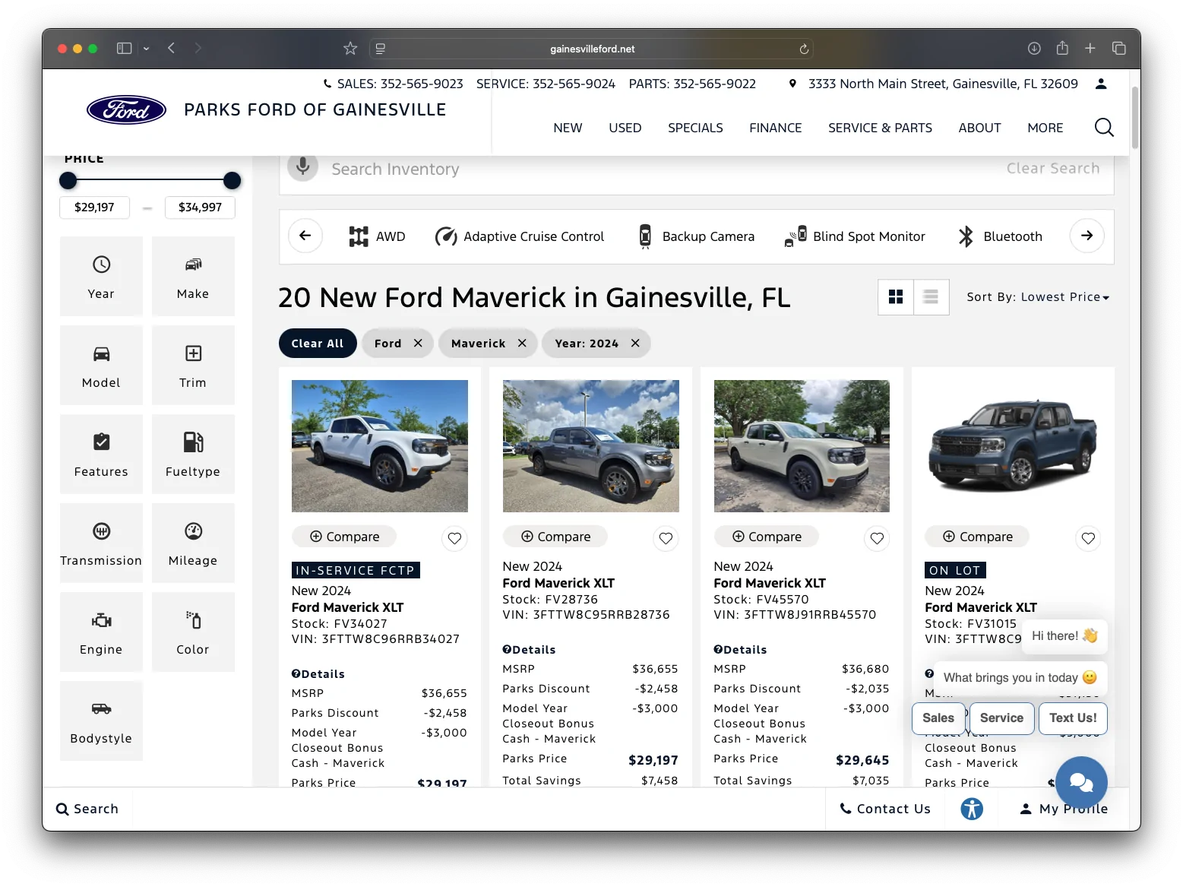Show next features with right arrow
Image resolution: width=1183 pixels, height=887 pixels.
[x=1087, y=236]
